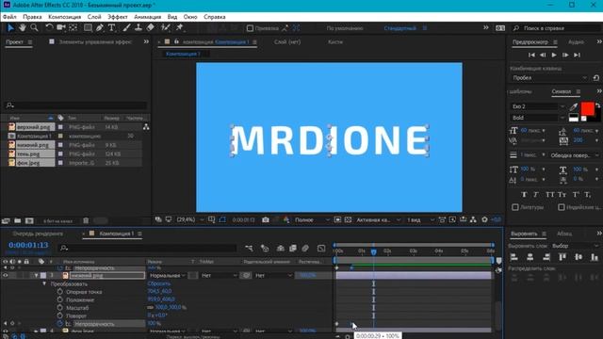Select the Puppet Pin tool
This screenshot has width=603, height=339.
click(179, 27)
